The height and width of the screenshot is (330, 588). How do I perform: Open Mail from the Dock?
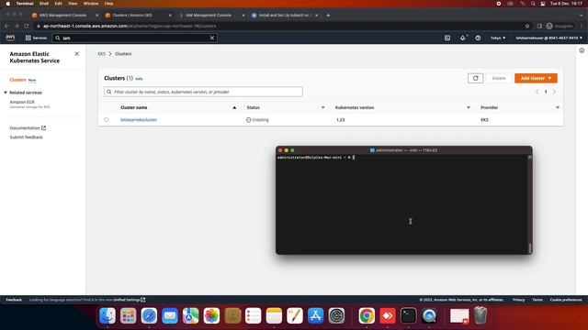point(170,315)
